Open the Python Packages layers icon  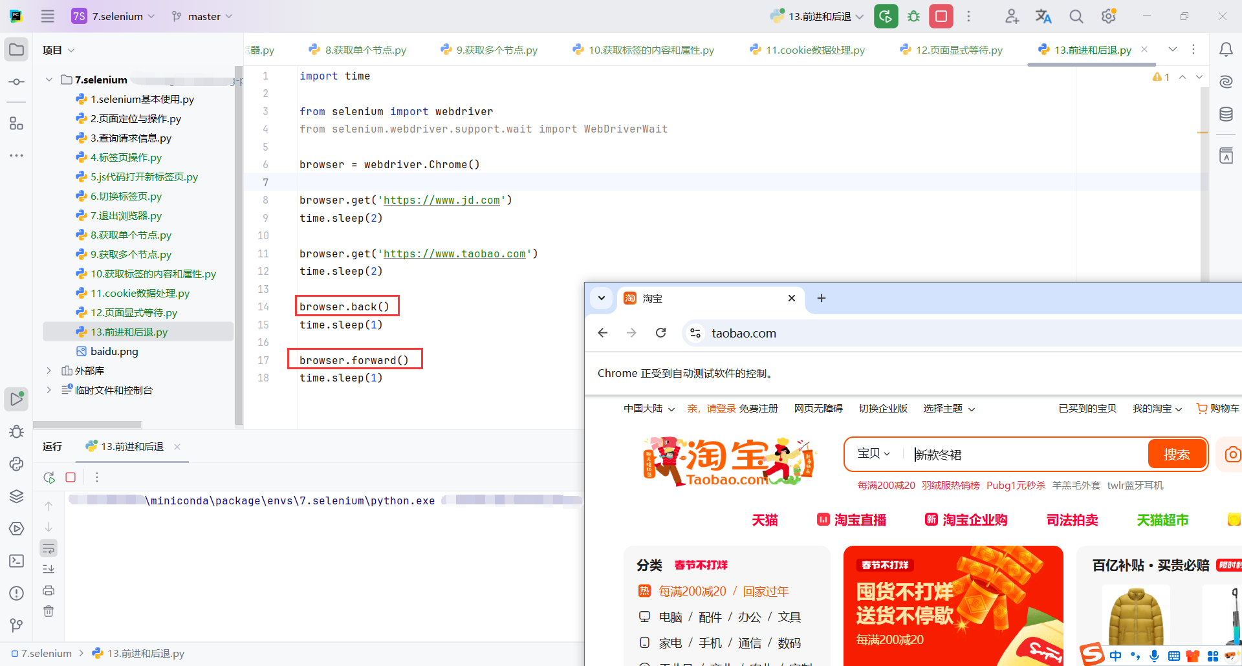coord(17,496)
